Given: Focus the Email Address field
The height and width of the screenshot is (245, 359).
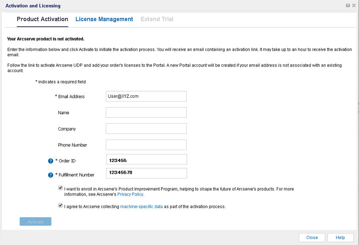Looking at the screenshot, I should pos(146,97).
